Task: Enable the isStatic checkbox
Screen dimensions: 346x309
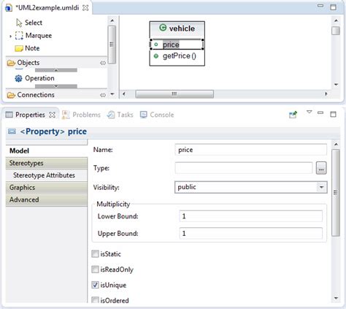Action: [95, 254]
